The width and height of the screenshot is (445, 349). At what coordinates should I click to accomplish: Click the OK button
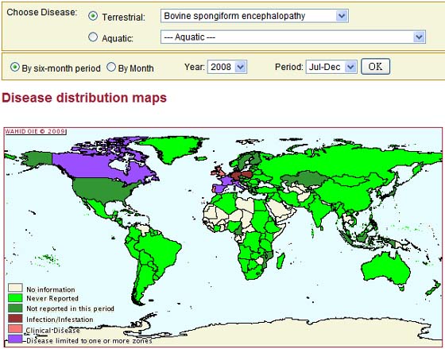(x=375, y=67)
